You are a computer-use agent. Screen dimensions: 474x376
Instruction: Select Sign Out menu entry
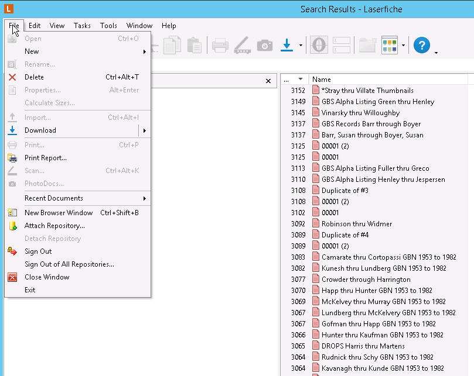coord(78,251)
